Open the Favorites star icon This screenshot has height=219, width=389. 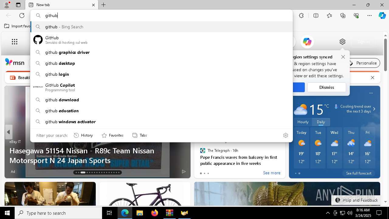329,16
